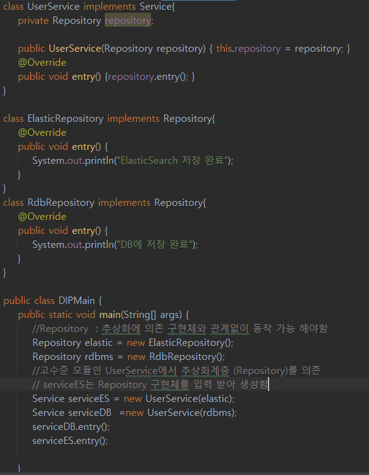
Task: Click variable 'serviceES' in its Service declaration
Action: pos(88,398)
